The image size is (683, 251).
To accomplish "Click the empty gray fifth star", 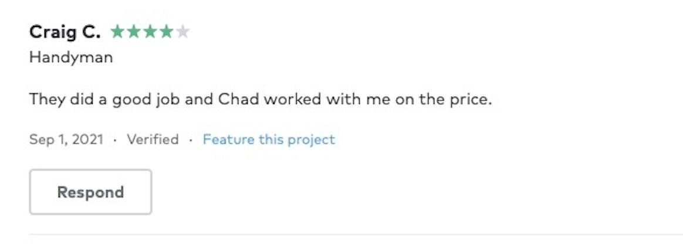I will pyautogui.click(x=183, y=32).
